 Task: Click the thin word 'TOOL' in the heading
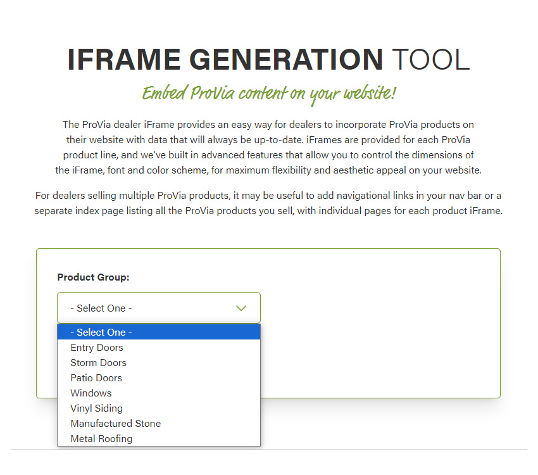[430, 60]
